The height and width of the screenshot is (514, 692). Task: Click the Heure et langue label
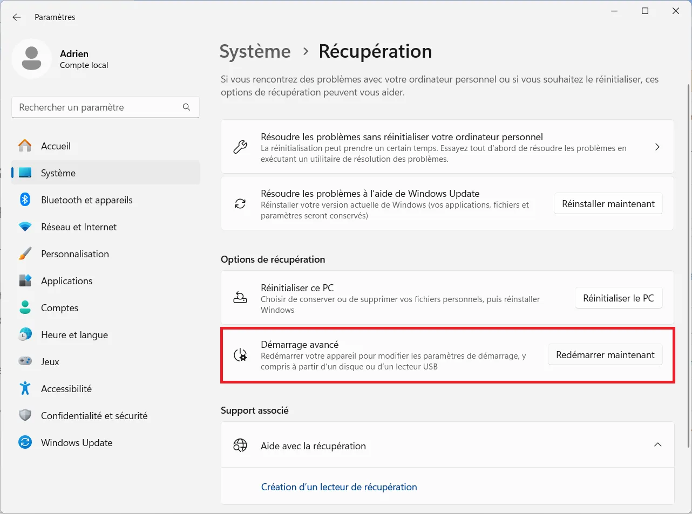tap(74, 335)
